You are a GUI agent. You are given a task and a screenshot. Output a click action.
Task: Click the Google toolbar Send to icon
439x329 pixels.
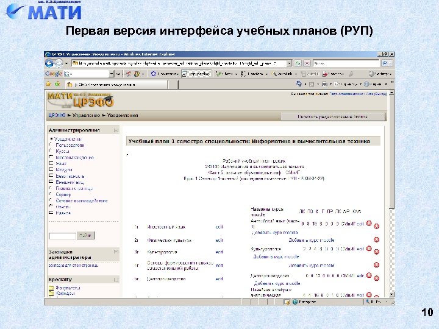click(325, 74)
